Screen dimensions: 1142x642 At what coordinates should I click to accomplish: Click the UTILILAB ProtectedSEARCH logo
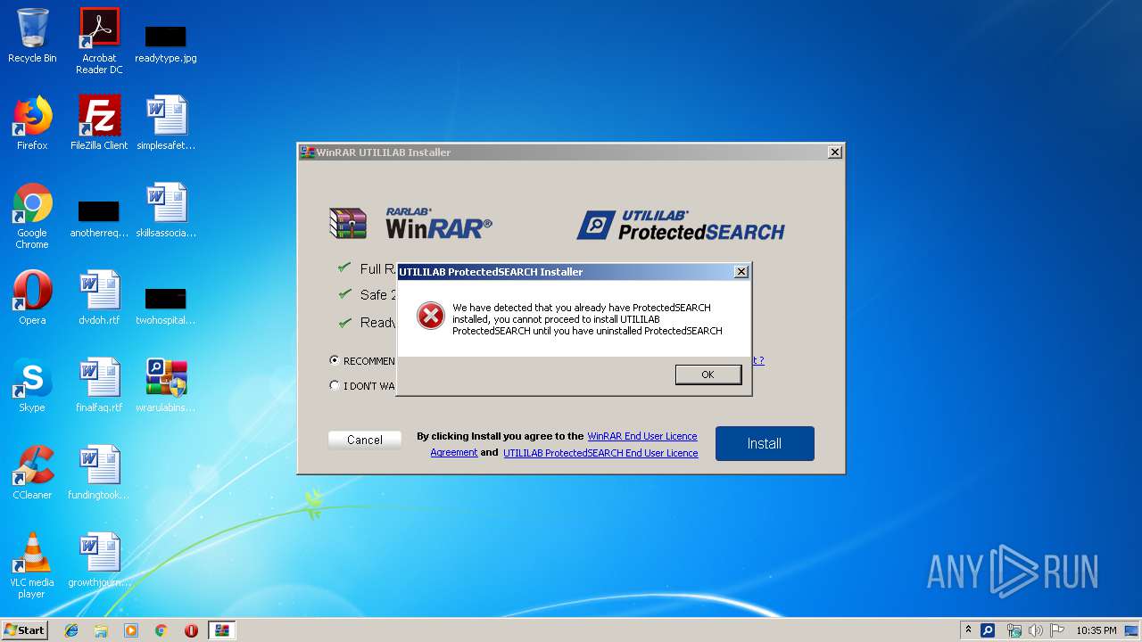(x=681, y=225)
